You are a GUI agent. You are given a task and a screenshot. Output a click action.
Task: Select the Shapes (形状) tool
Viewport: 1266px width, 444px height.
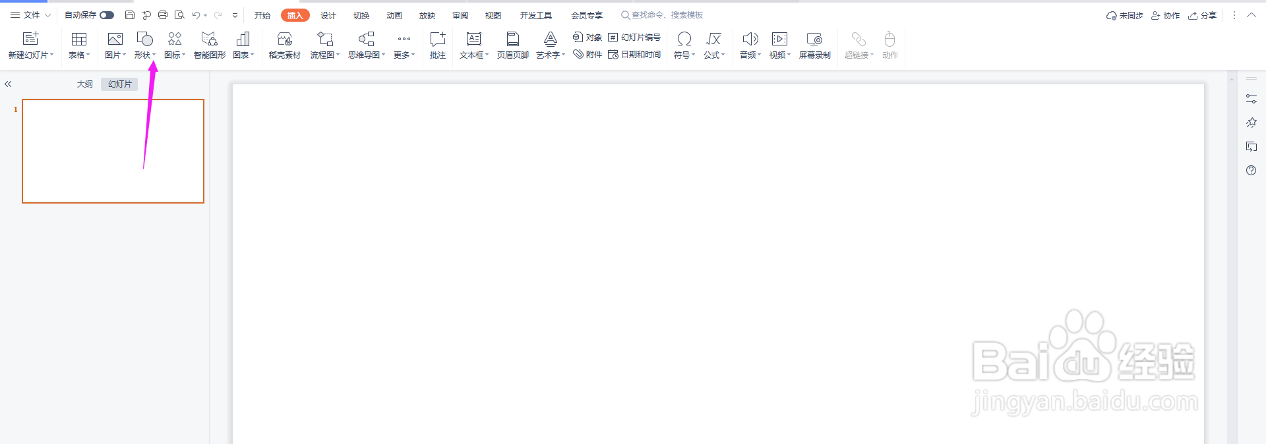point(144,45)
